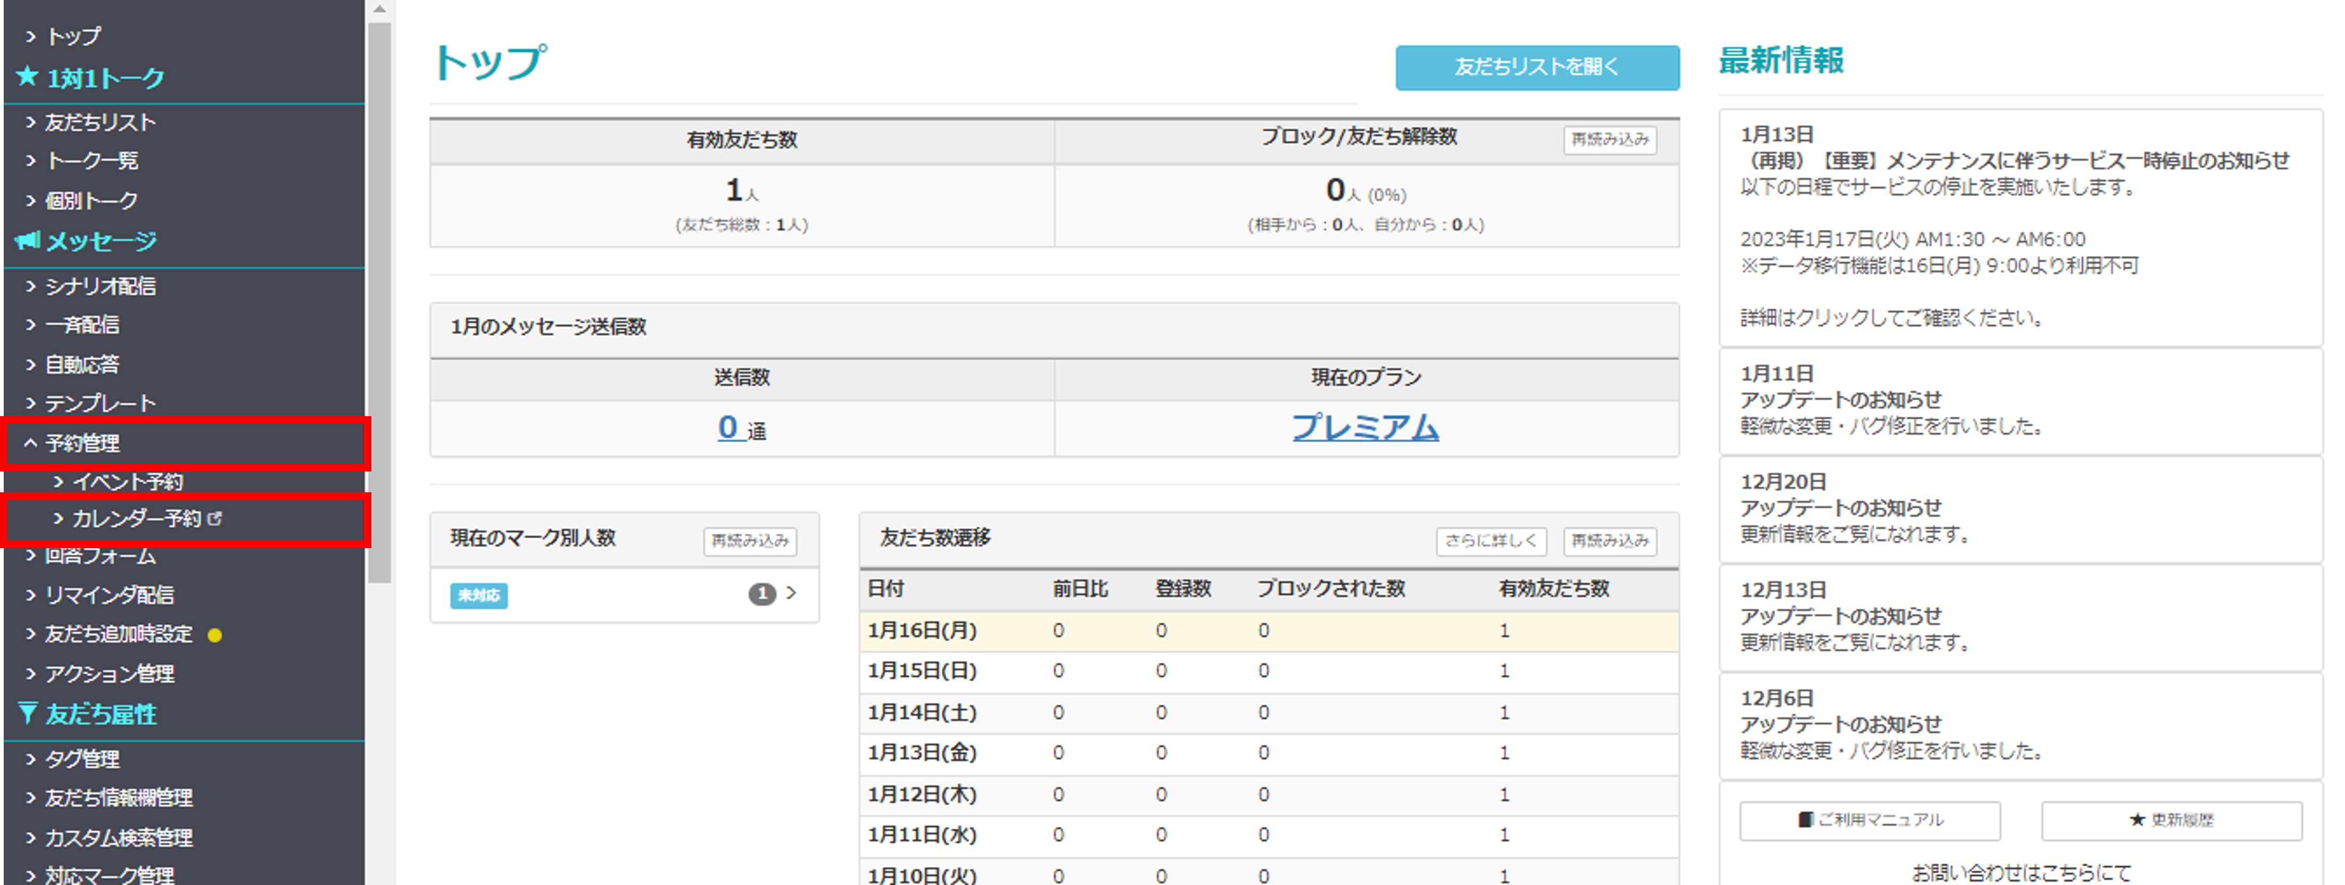The image size is (2345, 885).
Task: Click the count badge 1 in mark list
Action: click(762, 594)
